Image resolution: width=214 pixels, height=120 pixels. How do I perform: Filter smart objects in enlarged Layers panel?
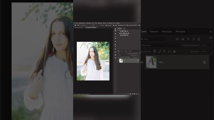coord(199,39)
